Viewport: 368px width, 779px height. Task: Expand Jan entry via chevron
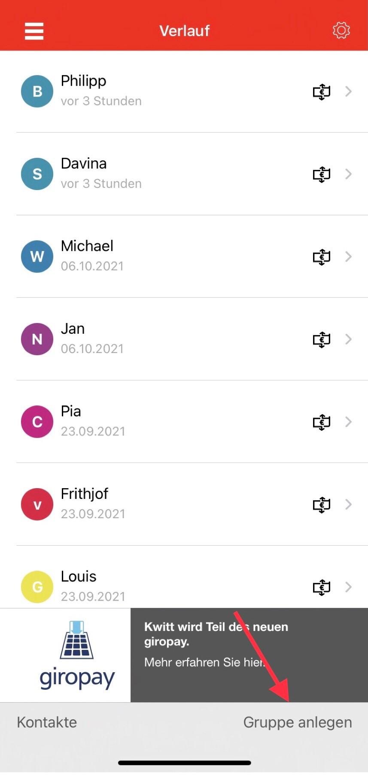tap(349, 339)
